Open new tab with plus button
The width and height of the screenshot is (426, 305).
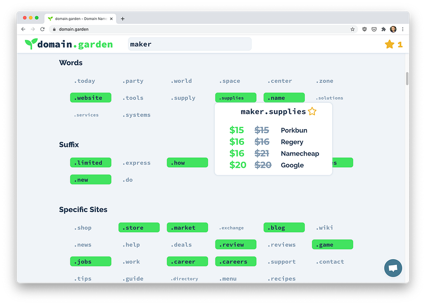(x=122, y=19)
